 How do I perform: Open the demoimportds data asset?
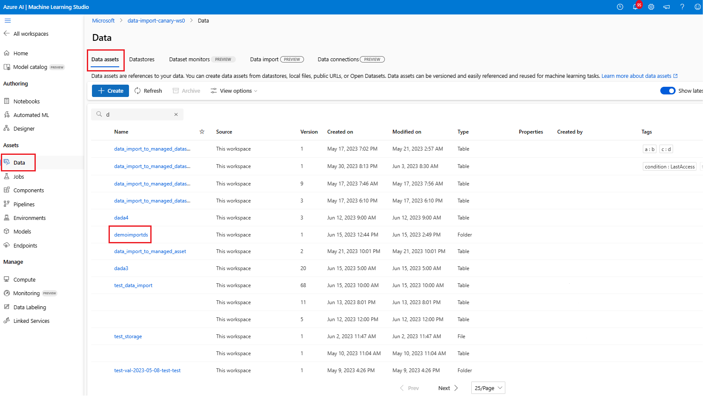(x=131, y=235)
